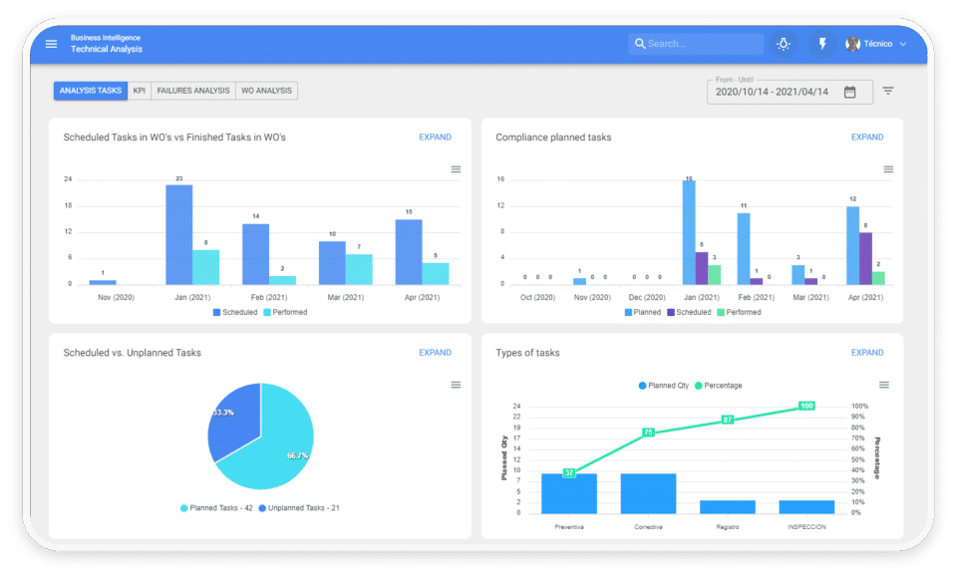Open the Técnico user dropdown
The image size is (957, 578).
(x=876, y=44)
